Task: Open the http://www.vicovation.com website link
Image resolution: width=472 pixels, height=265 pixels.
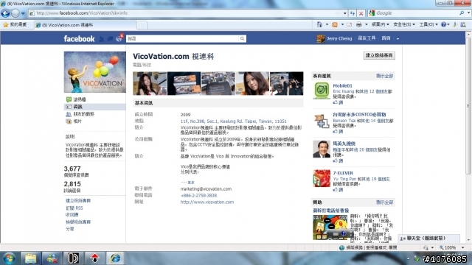Action: 207,202
